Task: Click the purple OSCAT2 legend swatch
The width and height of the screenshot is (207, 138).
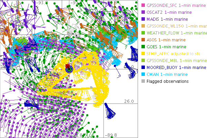Action: 143,12
